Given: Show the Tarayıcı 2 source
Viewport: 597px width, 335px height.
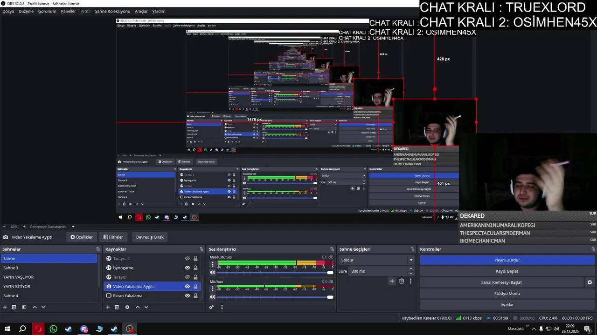Looking at the screenshot, I should 187,259.
